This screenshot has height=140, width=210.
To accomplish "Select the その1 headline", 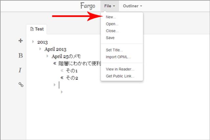I will (x=72, y=71).
